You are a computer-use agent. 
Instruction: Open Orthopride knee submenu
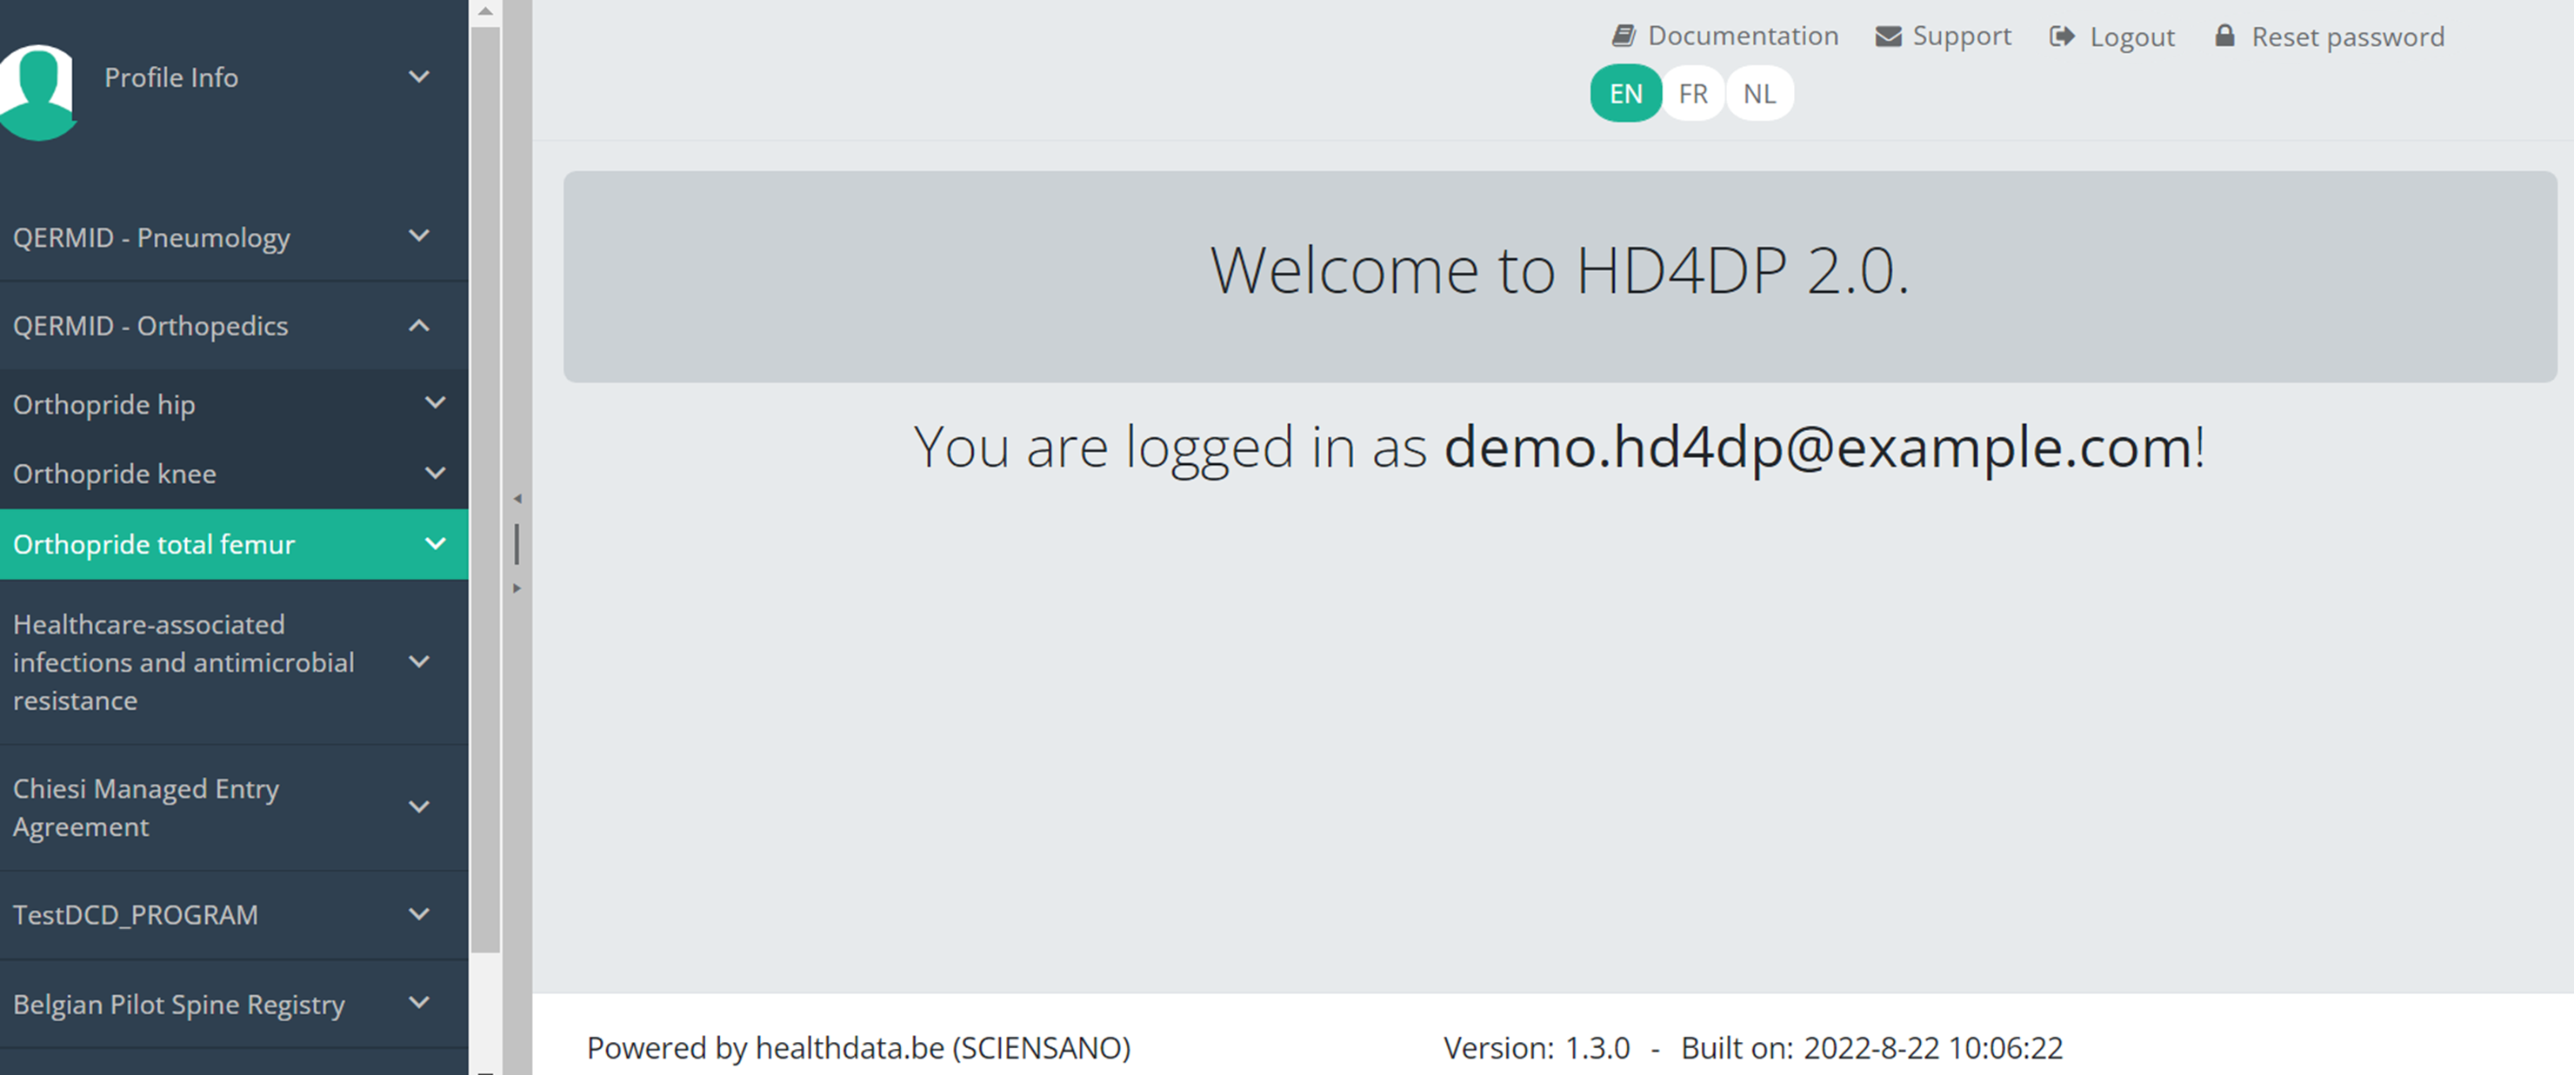(436, 473)
